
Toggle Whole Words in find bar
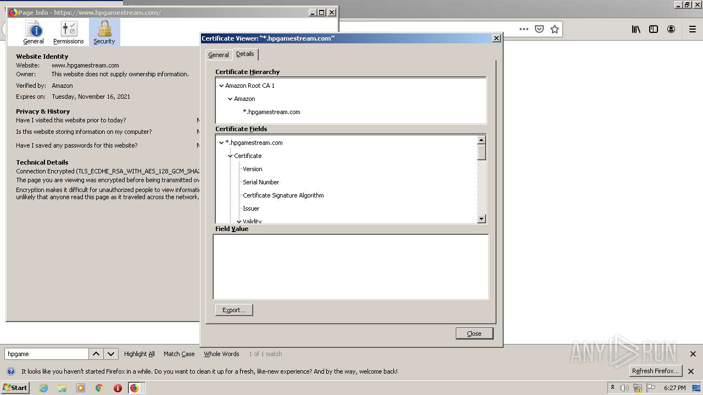coord(221,354)
